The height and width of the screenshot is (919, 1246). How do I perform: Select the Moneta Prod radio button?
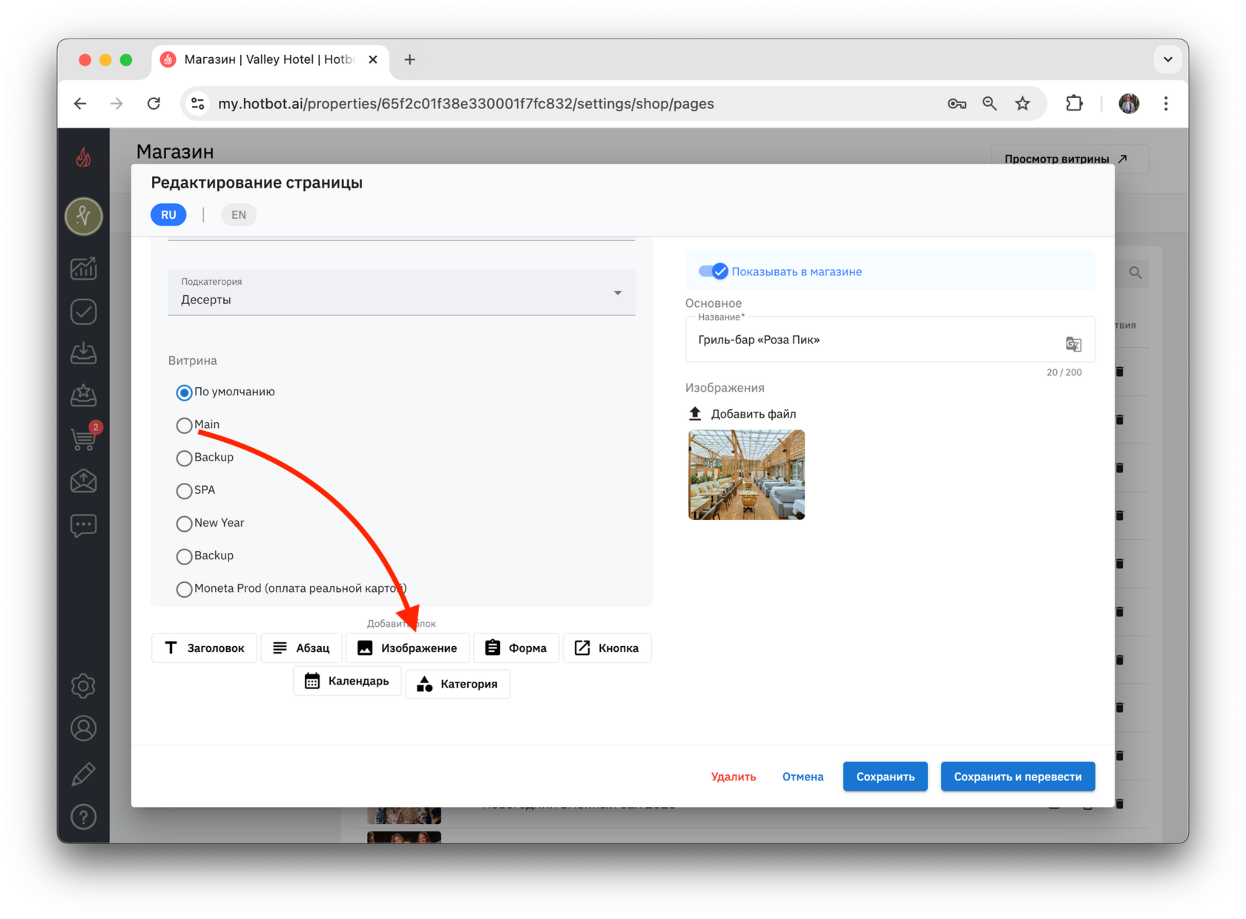pos(184,589)
